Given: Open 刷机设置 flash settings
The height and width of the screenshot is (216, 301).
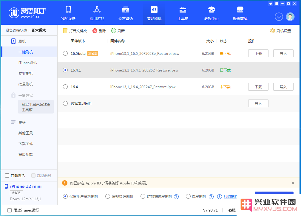Looking at the screenshot, I should (x=280, y=31).
